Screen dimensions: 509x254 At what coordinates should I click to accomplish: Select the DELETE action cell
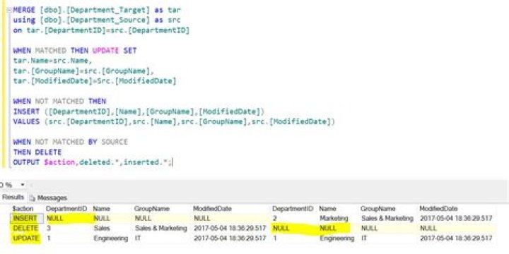point(25,229)
